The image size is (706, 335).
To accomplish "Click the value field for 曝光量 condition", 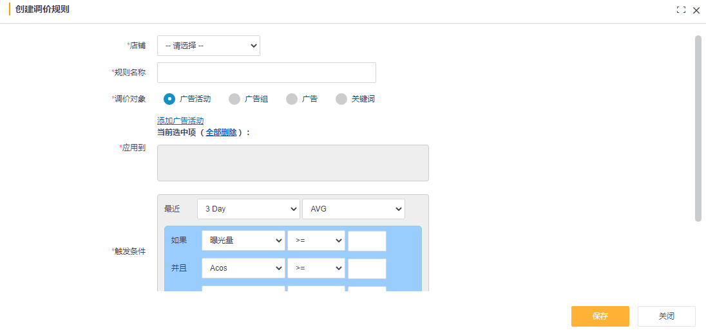I will point(367,240).
